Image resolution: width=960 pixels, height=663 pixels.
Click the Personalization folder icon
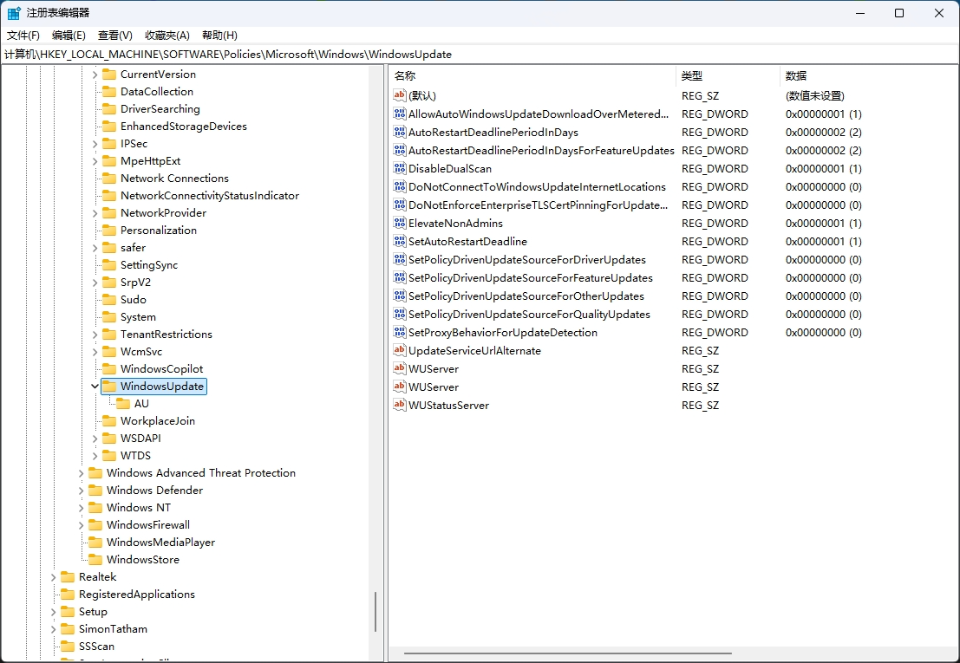click(x=109, y=230)
